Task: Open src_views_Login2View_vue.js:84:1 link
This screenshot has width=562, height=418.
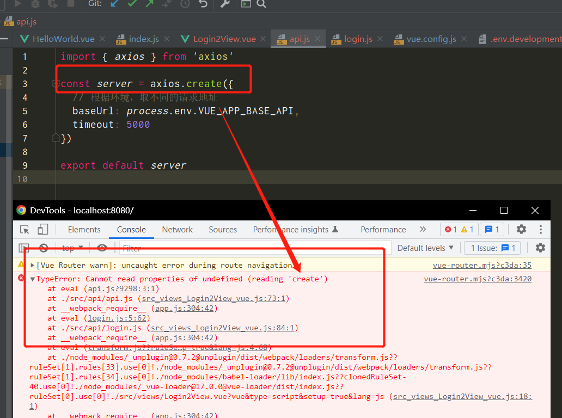Action: coord(223,328)
